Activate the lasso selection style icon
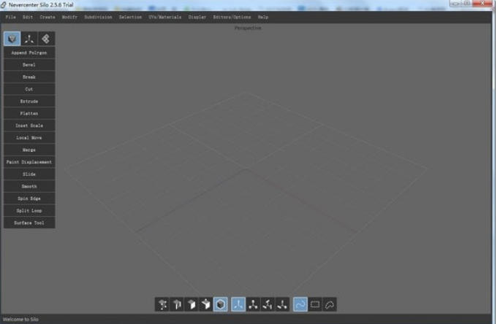Image resolution: width=500 pixels, height=324 pixels. tap(330, 304)
